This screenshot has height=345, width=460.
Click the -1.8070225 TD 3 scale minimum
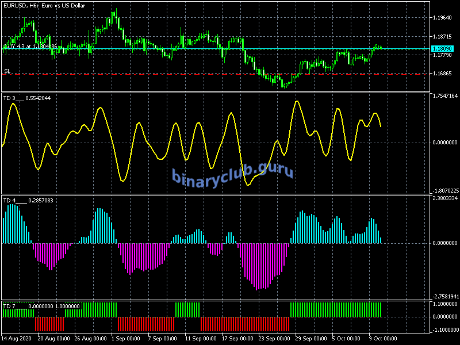(x=446, y=190)
